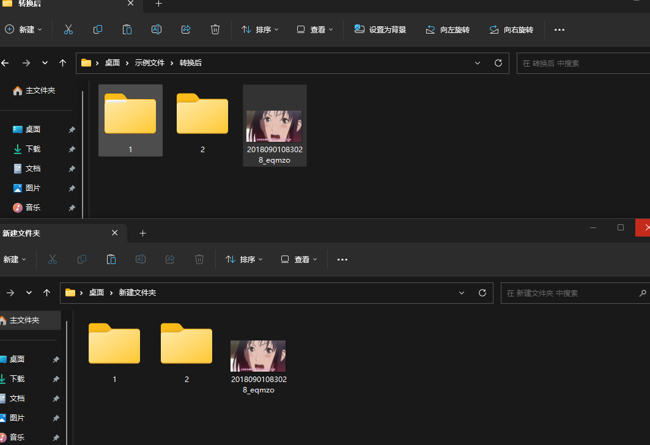Pin toggle next to 下载 in sidebar
650x445 pixels.
click(71, 149)
